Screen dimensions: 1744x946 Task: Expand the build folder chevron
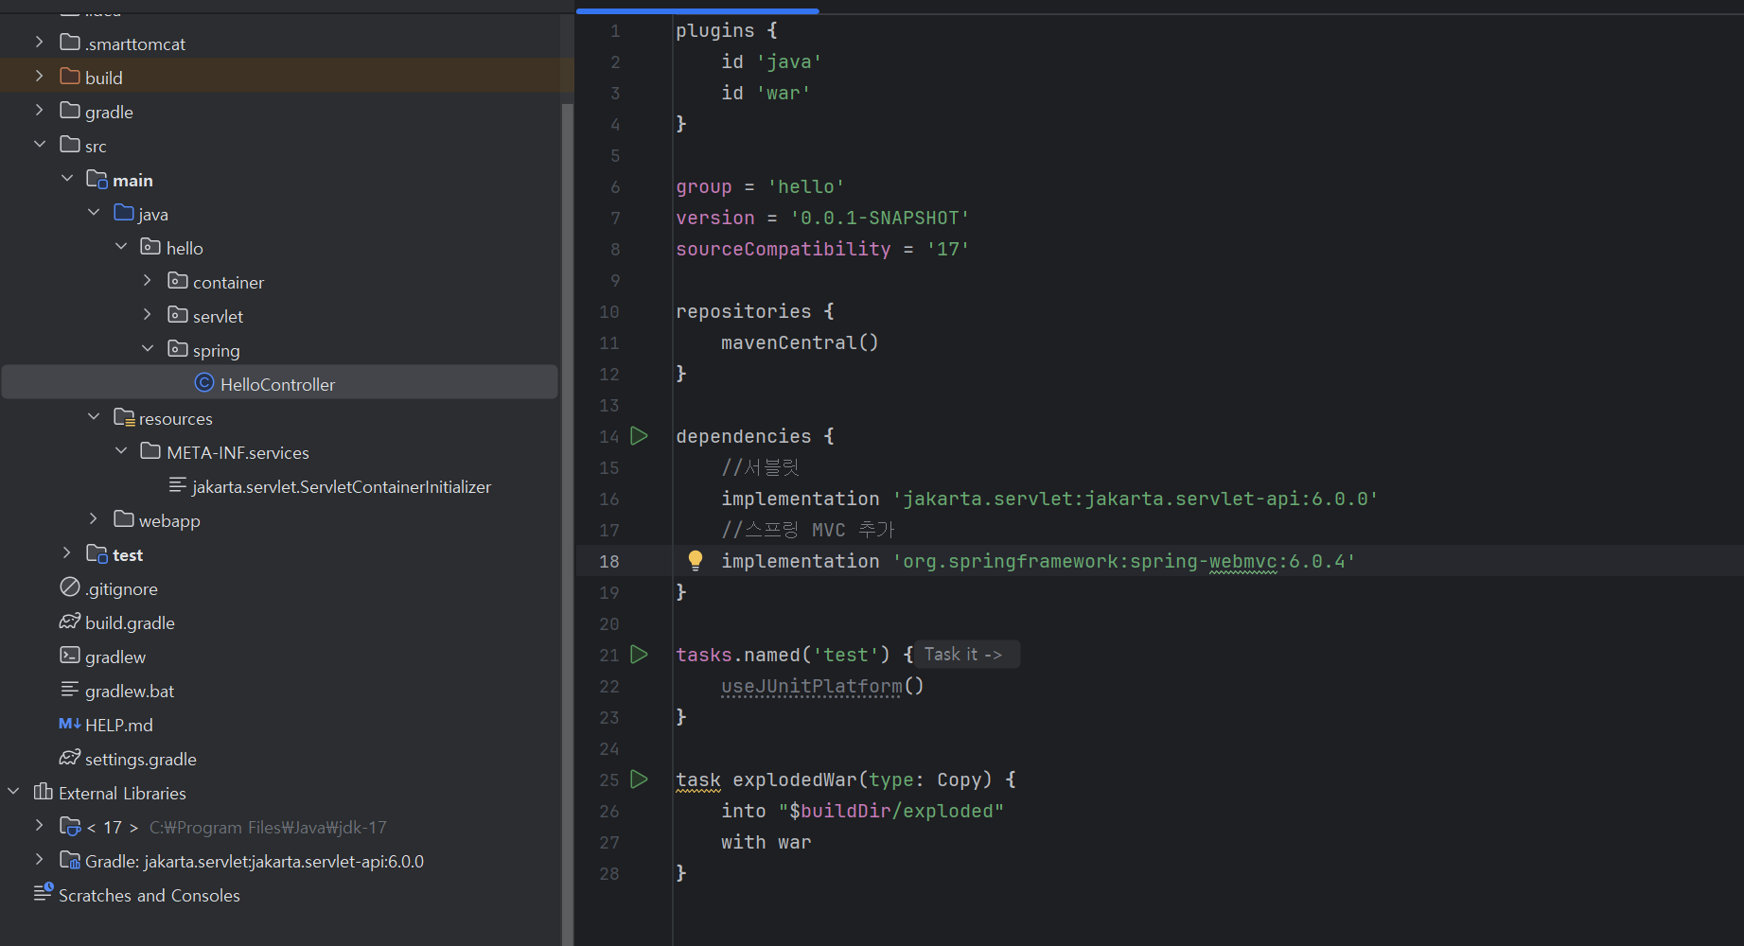pyautogui.click(x=39, y=77)
